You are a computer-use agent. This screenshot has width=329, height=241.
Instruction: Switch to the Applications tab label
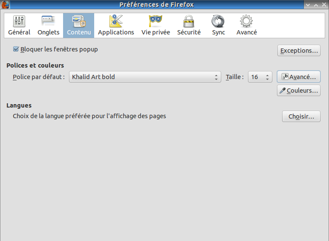pos(116,32)
